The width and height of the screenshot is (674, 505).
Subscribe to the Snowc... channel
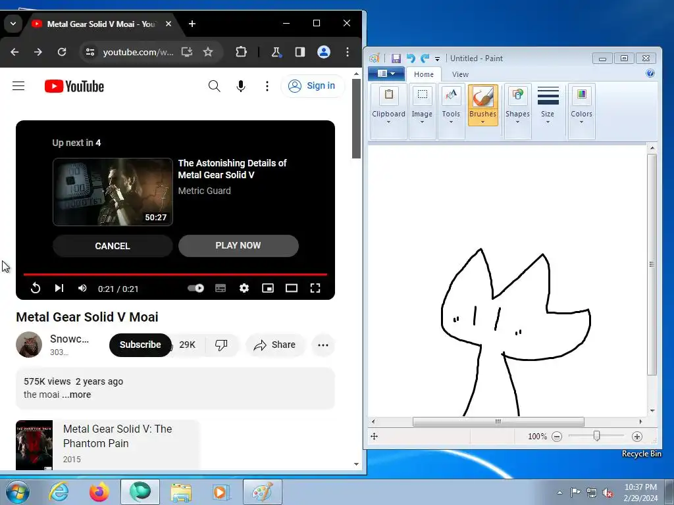(140, 345)
